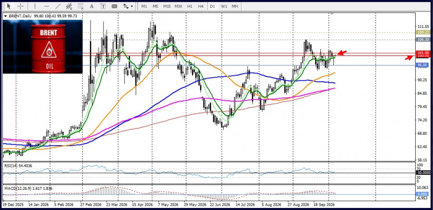Click the MACD(12,26,9) indicator label
The height and width of the screenshot is (210, 433).
pos(28,188)
